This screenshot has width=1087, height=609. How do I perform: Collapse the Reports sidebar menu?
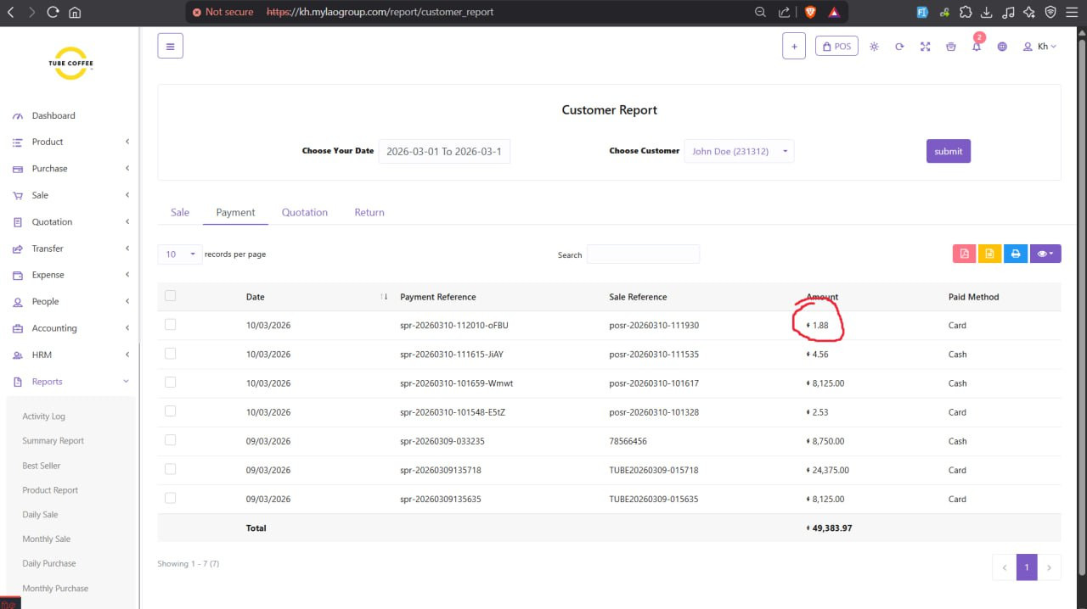pyautogui.click(x=70, y=382)
